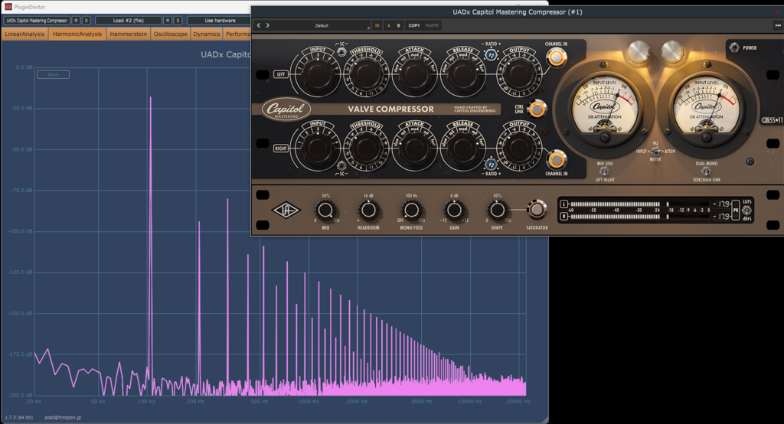Click the Mono Fold knob
Image resolution: width=784 pixels, height=424 pixels.
click(411, 210)
